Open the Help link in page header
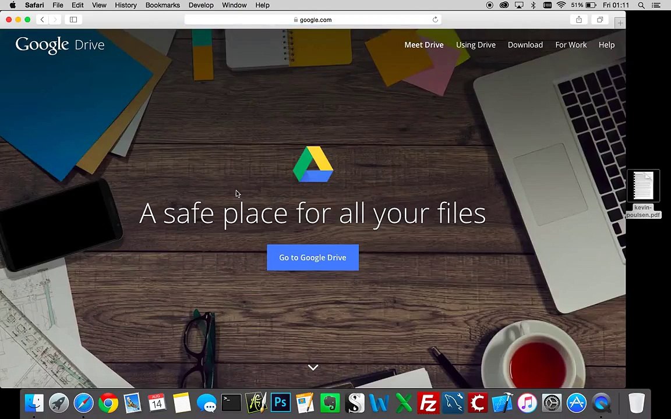671x419 pixels. pos(606,45)
